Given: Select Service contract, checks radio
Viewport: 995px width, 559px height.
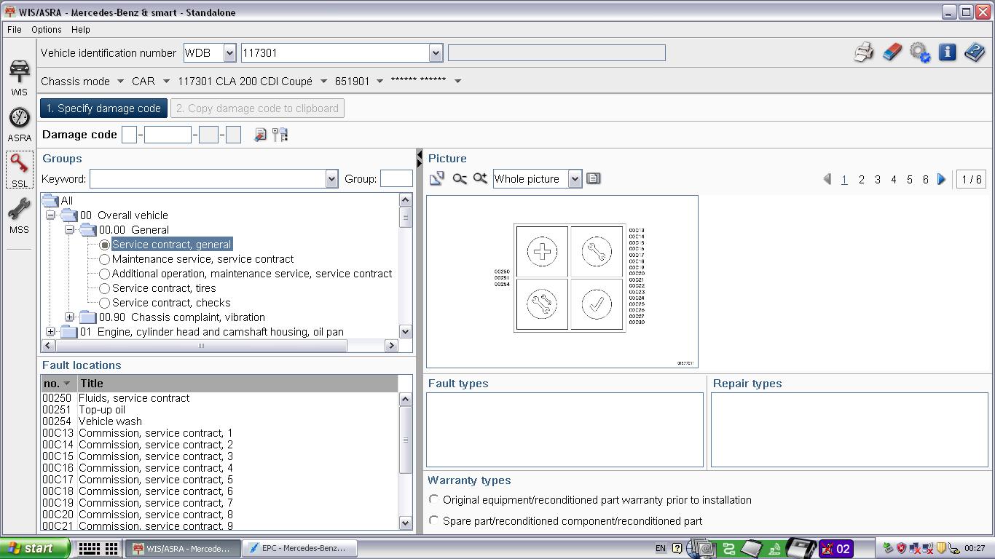Looking at the screenshot, I should (105, 303).
